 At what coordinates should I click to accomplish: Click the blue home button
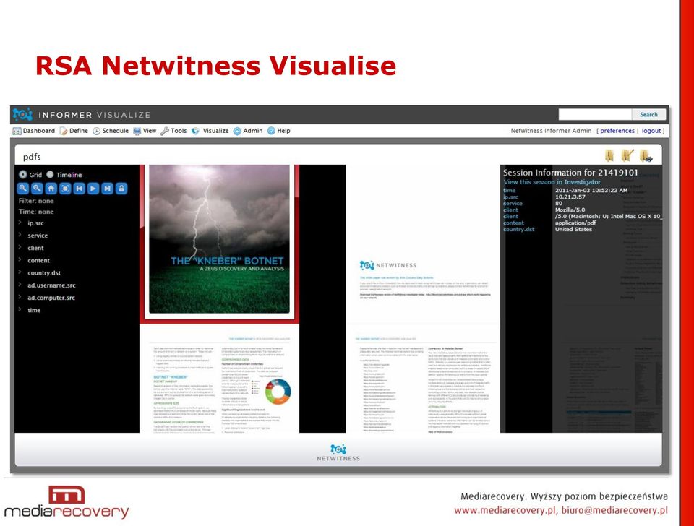(x=51, y=189)
